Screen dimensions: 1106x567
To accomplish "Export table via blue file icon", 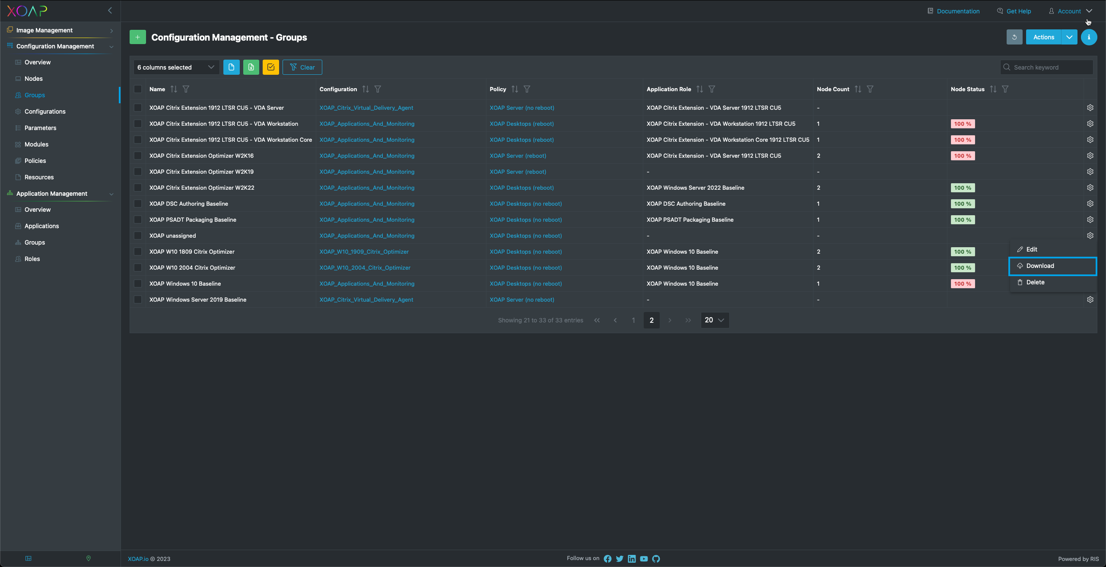I will pyautogui.click(x=231, y=67).
